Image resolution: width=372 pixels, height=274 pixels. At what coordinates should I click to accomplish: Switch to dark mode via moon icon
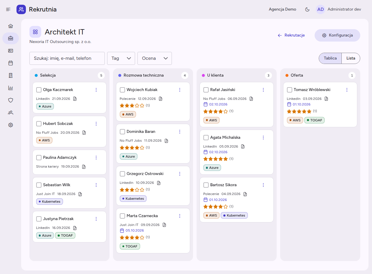click(x=307, y=9)
